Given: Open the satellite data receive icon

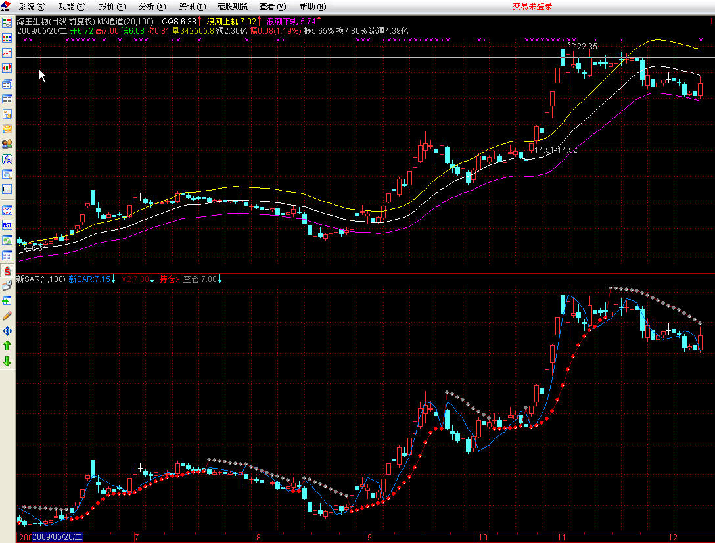Looking at the screenshot, I should tap(7, 286).
